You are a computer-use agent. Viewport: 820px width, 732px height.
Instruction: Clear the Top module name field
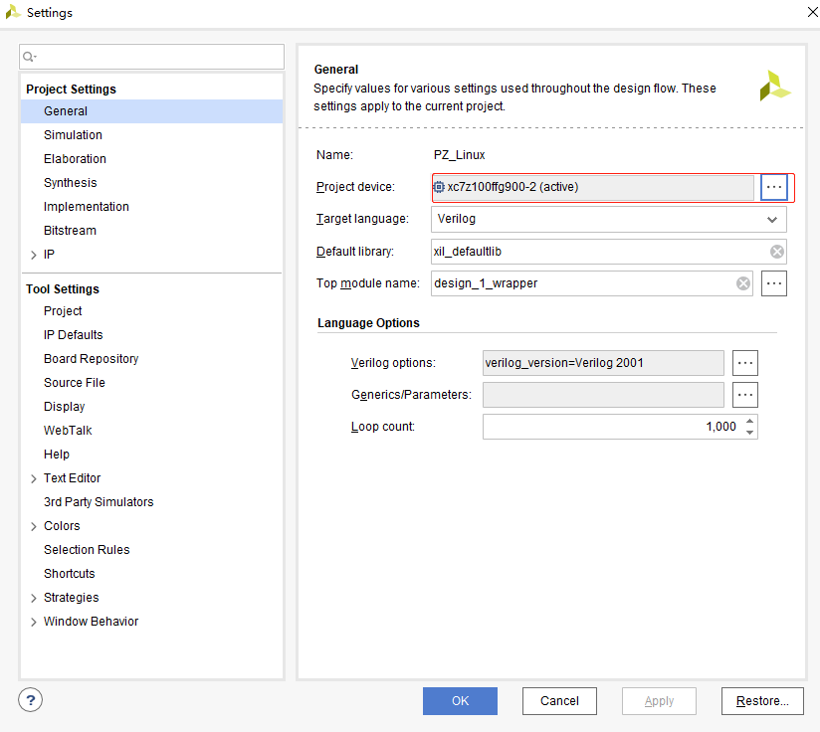743,283
